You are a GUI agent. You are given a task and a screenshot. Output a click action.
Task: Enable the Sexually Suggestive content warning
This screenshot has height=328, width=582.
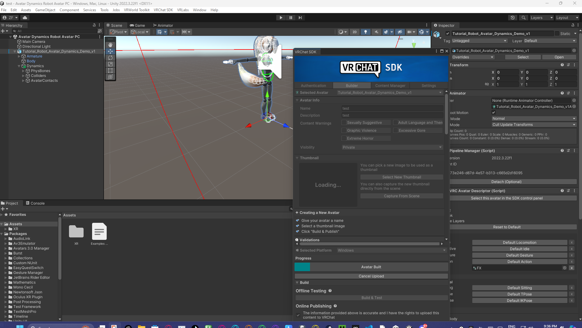(344, 123)
